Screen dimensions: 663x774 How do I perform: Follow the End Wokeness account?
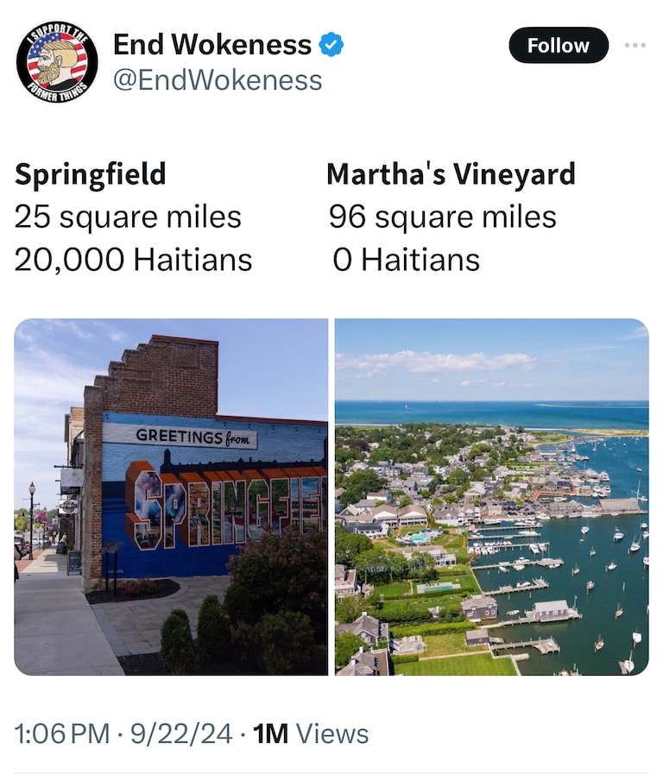pyautogui.click(x=559, y=45)
